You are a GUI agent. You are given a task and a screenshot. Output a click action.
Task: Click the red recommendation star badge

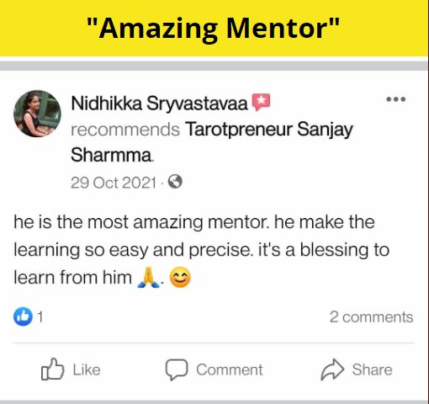261,102
